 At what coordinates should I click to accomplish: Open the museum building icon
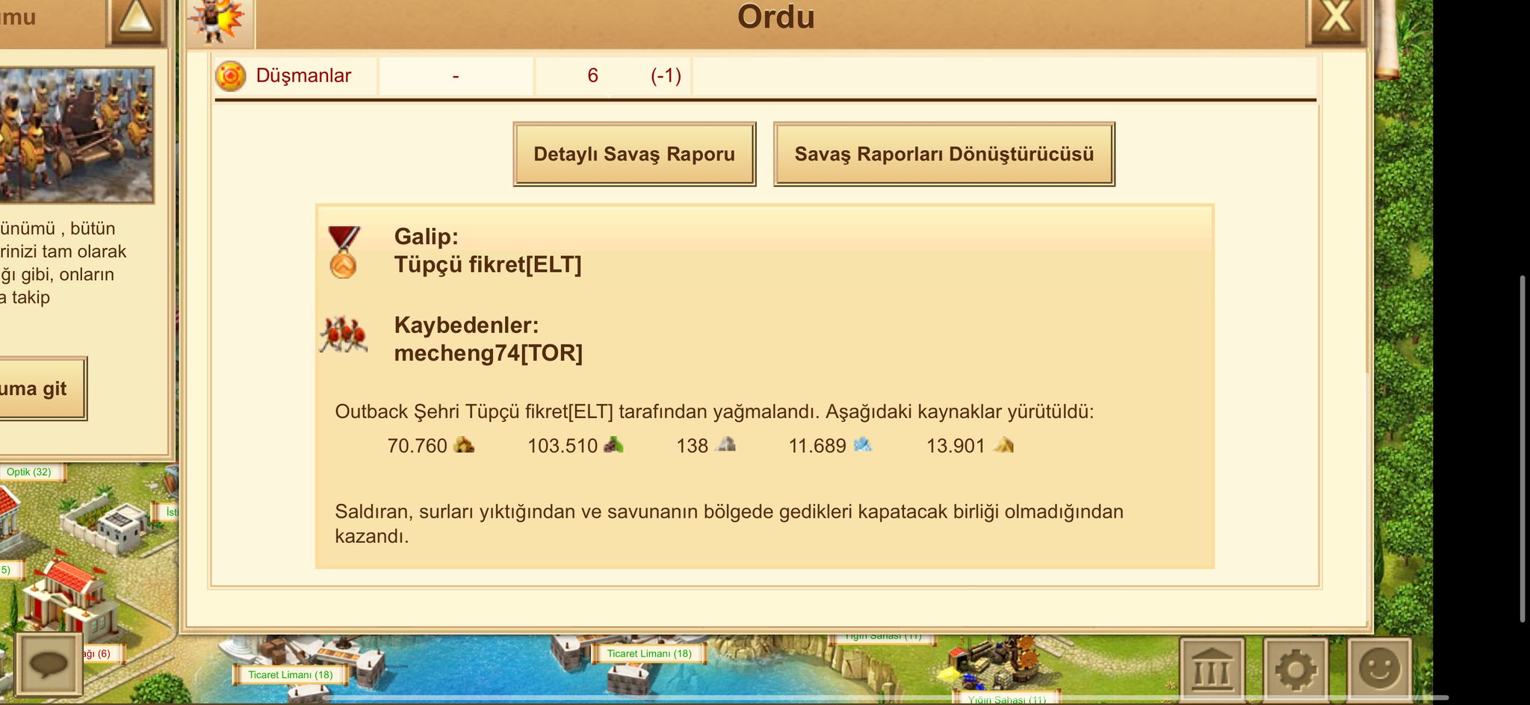pos(1212,669)
